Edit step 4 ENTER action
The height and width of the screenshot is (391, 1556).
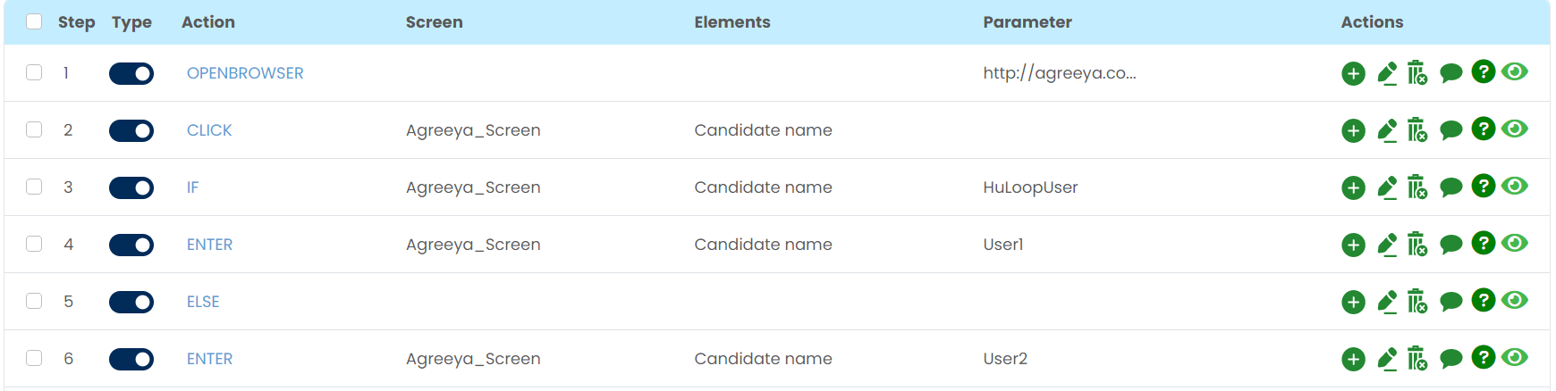[1387, 245]
